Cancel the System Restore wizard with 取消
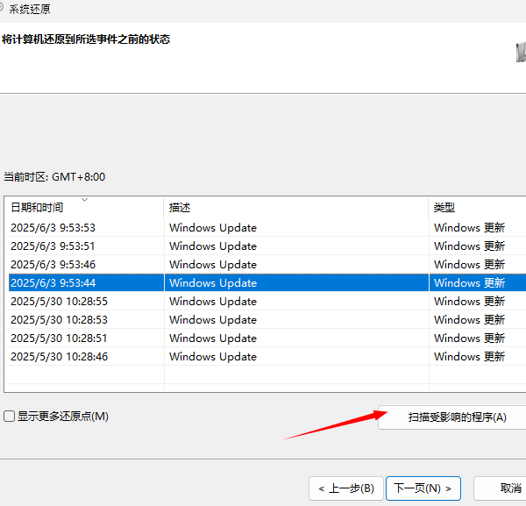The height and width of the screenshot is (506, 526). pyautogui.click(x=500, y=488)
